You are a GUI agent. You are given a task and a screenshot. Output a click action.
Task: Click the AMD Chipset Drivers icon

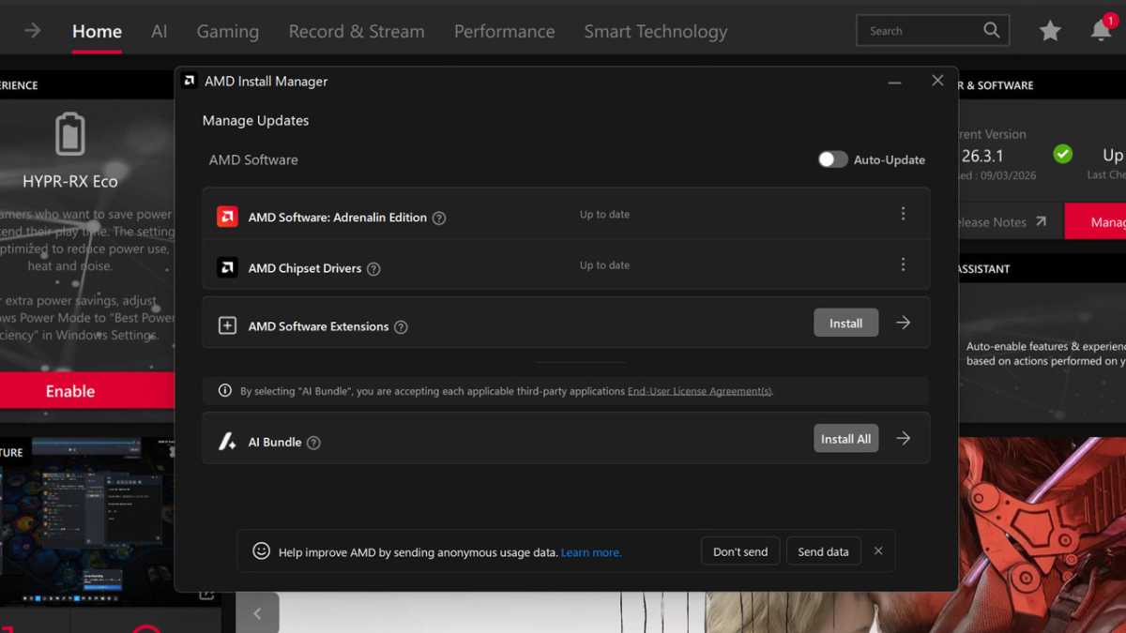click(x=227, y=266)
